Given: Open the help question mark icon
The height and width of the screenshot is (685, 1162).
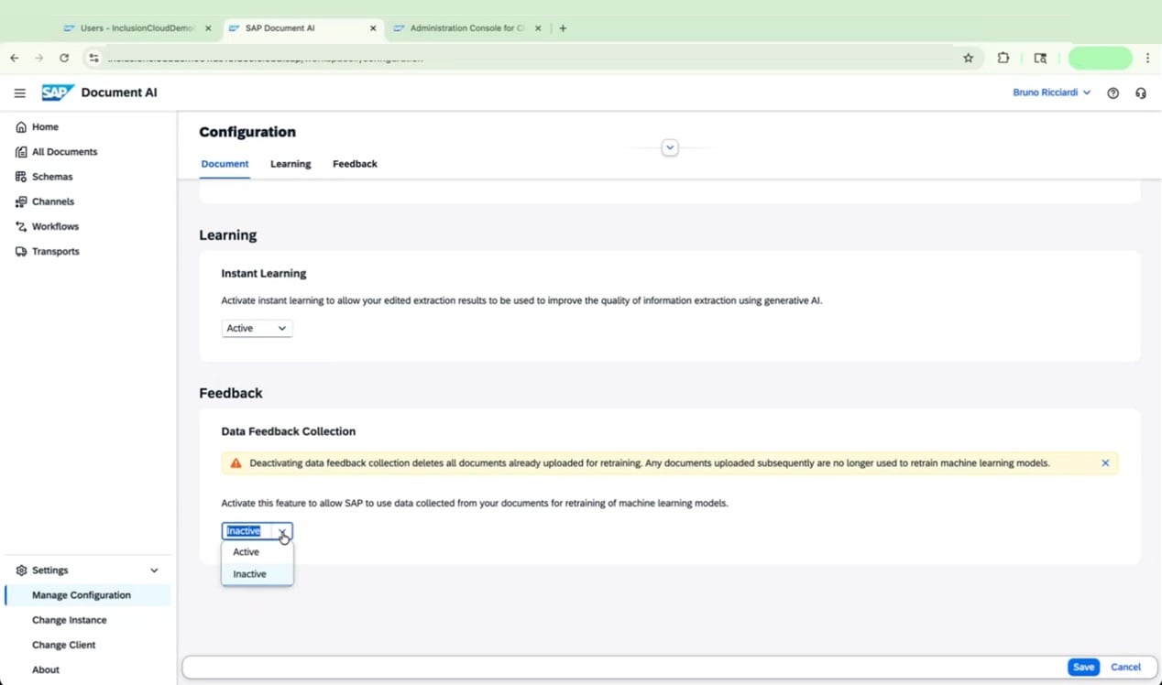Looking at the screenshot, I should pyautogui.click(x=1113, y=92).
